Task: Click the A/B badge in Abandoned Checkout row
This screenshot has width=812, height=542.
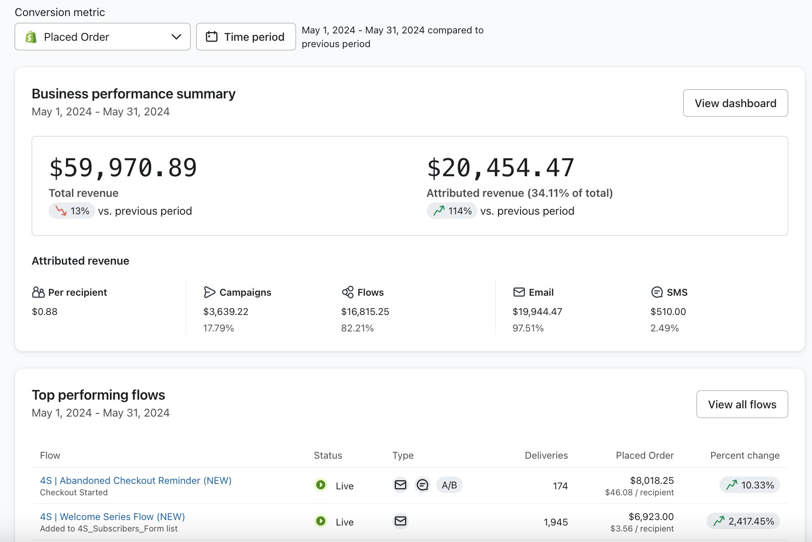Action: coord(449,485)
